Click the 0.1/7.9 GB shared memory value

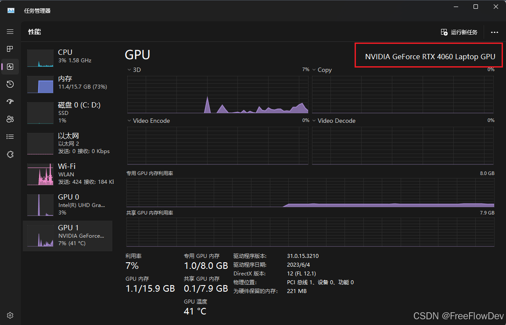[206, 288]
